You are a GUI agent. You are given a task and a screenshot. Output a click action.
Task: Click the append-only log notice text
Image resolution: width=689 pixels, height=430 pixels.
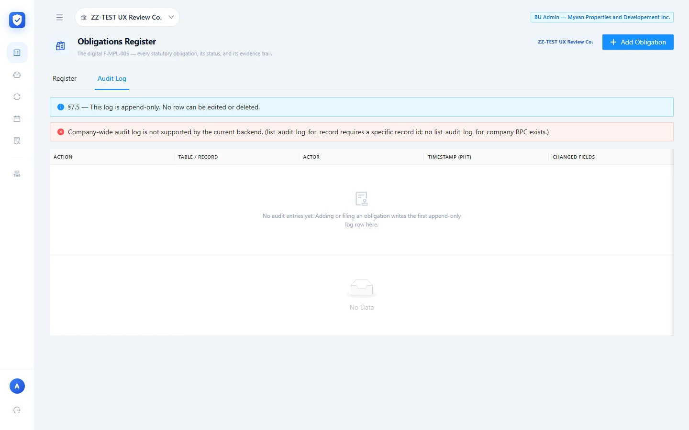(x=164, y=107)
